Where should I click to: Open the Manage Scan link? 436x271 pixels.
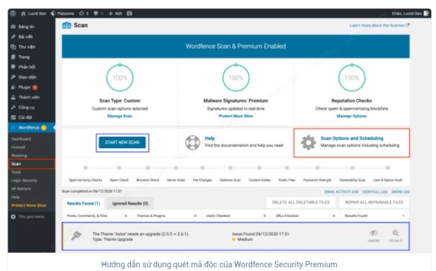click(x=119, y=116)
